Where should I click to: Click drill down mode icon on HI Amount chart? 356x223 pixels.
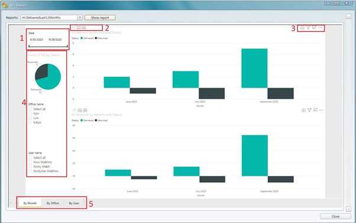pos(303,111)
